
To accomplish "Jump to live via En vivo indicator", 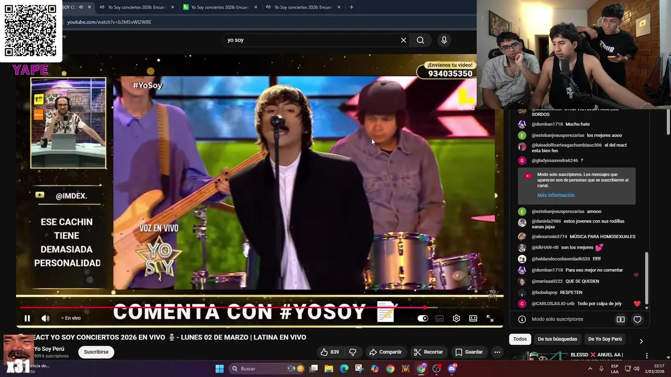I will [x=71, y=318].
